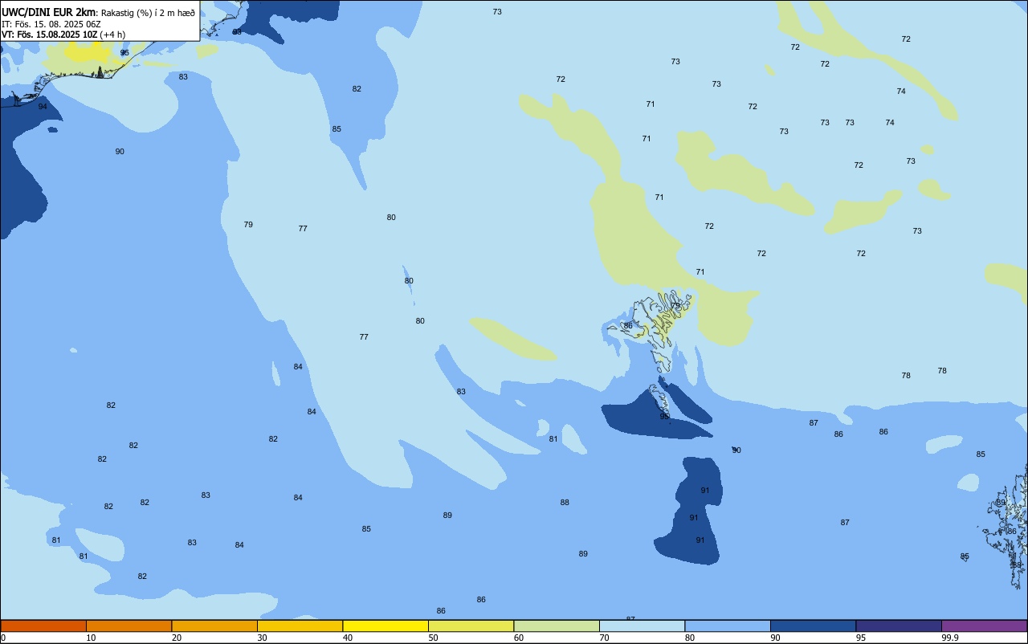Click the 80–90% medium blue legend swatch
Viewport: 1028px width, 644px height.
coord(728,626)
